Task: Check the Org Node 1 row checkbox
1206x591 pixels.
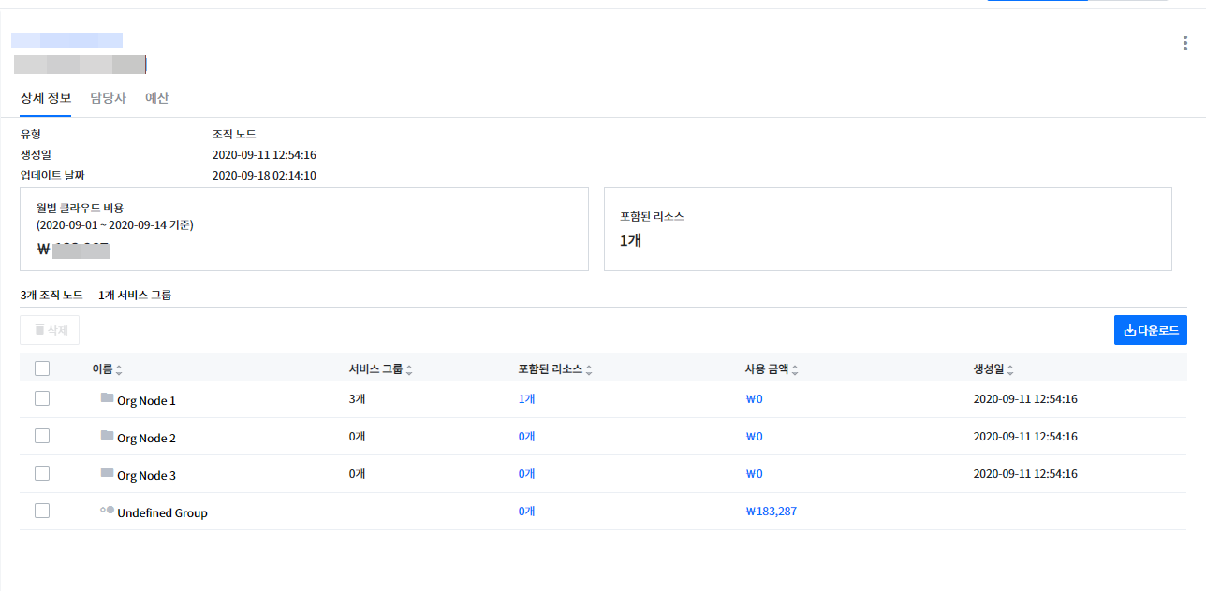Action: [x=42, y=398]
